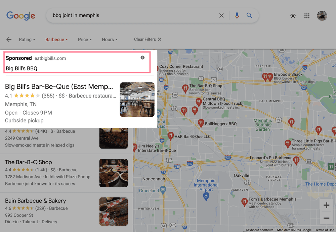
Task: Click the sponsored ad info icon
Action: point(142,58)
